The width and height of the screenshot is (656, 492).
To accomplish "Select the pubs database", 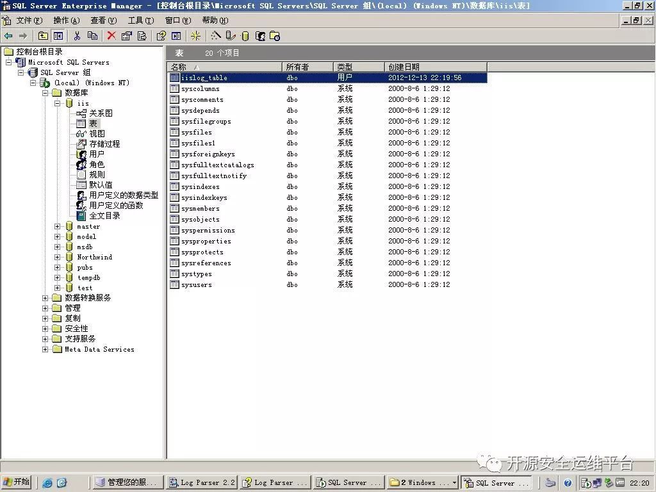I will pyautogui.click(x=85, y=267).
